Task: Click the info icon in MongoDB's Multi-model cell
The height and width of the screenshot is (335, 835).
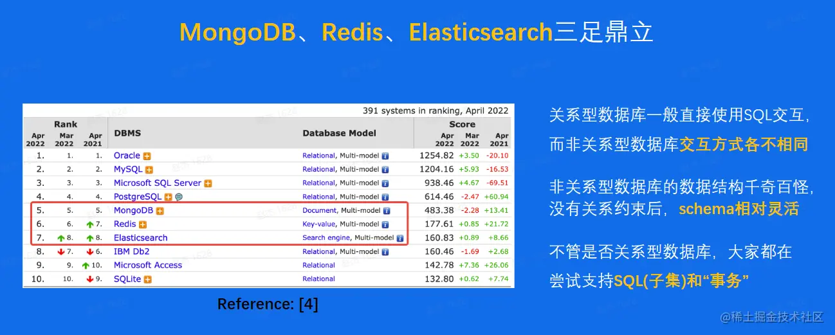Action: [387, 211]
